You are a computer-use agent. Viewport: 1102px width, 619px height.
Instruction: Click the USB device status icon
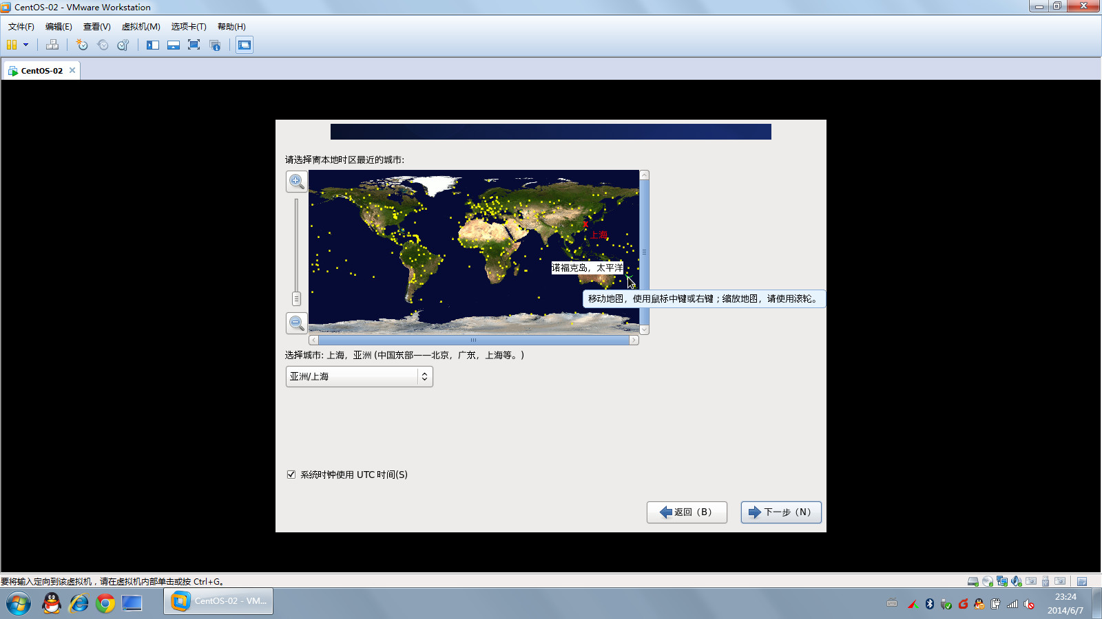tap(1046, 581)
